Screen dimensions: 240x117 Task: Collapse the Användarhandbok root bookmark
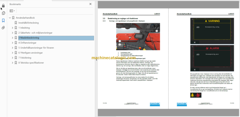10,18
